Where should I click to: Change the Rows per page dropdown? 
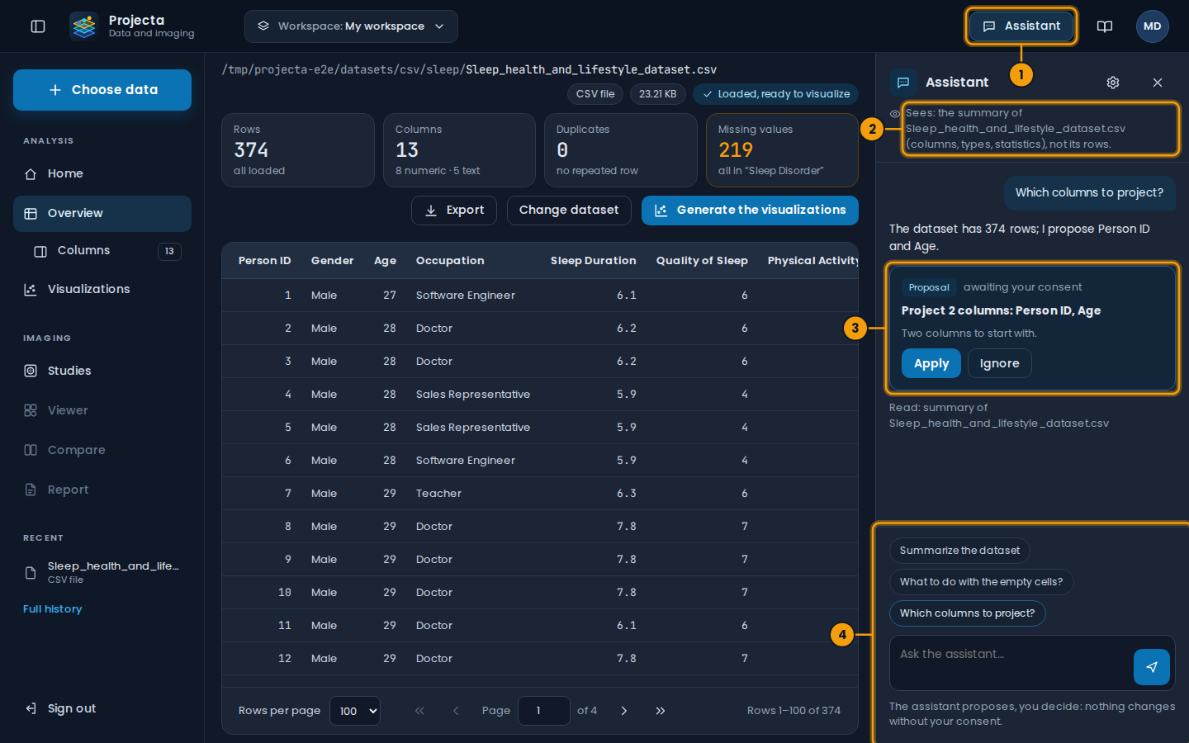(355, 711)
